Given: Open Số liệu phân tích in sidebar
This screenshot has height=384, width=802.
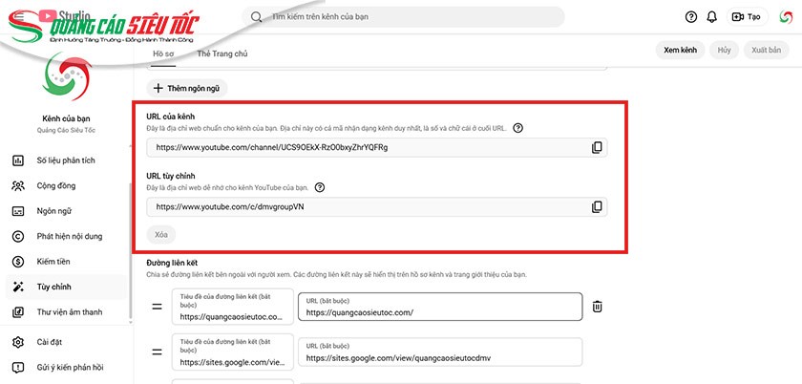Looking at the screenshot, I should (x=67, y=160).
